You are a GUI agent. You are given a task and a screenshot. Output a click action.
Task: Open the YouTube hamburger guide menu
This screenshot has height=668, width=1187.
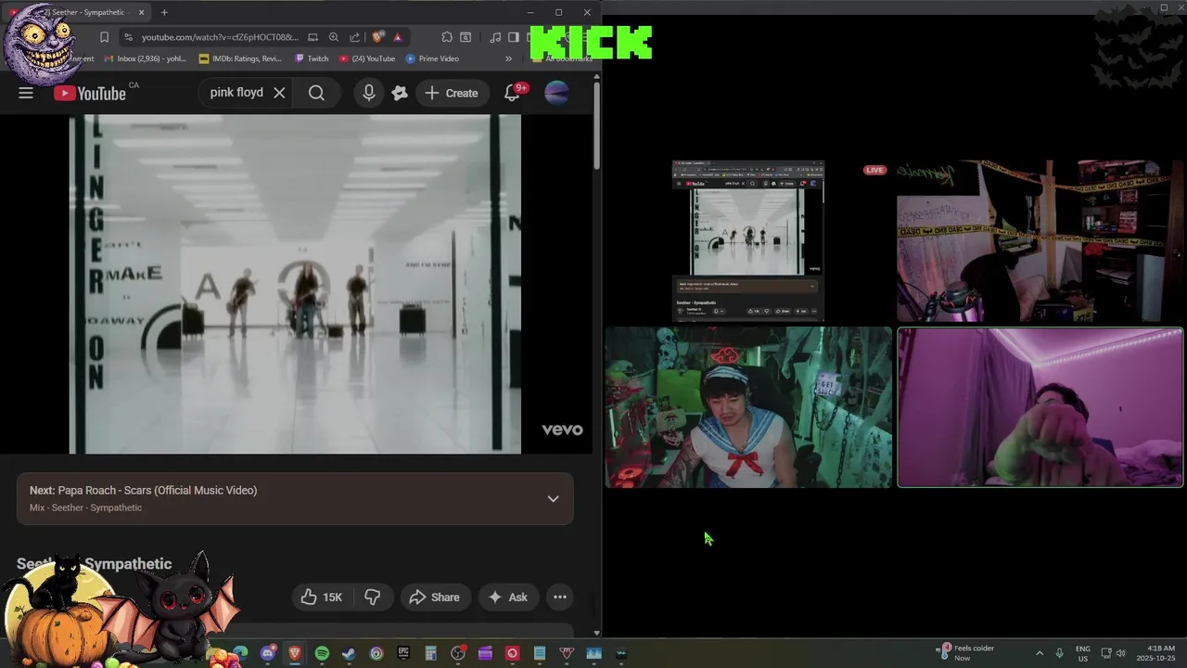[26, 93]
